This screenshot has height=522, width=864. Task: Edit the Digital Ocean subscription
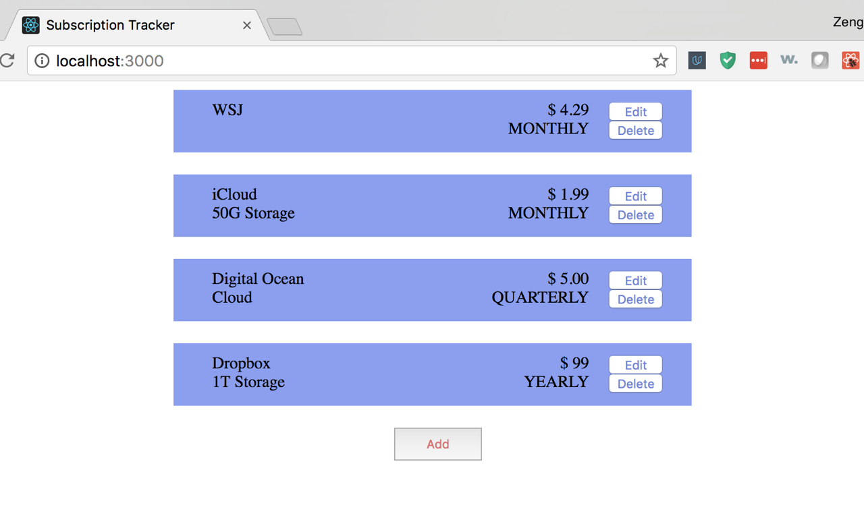(635, 280)
